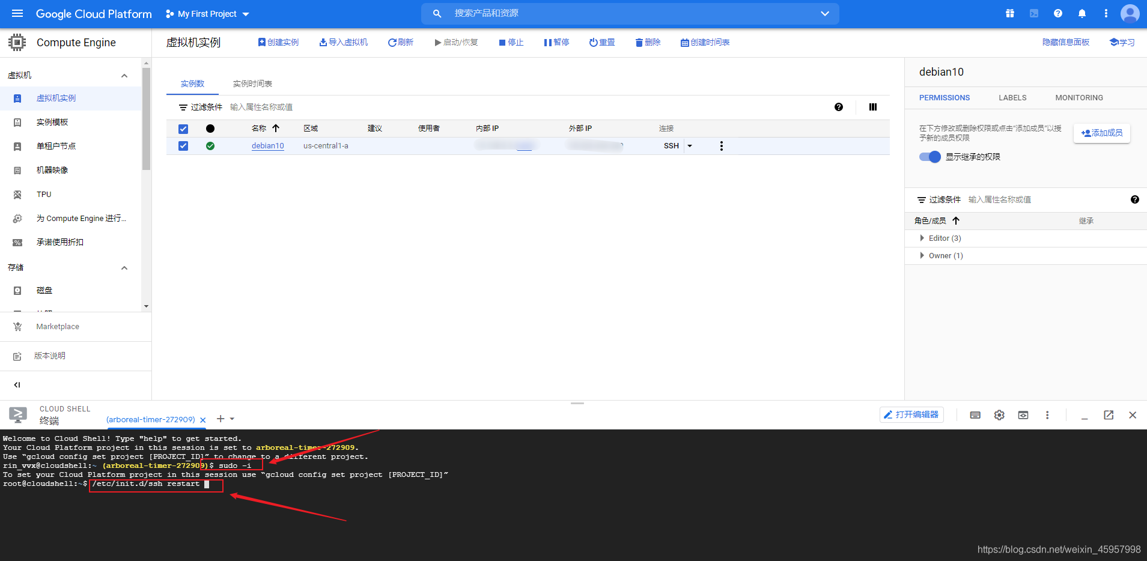Click the gift free trial icon

1010,13
